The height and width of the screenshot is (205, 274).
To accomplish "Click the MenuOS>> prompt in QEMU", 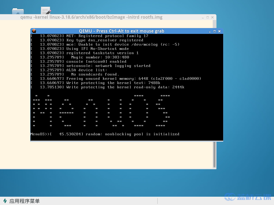I will (x=40, y=134).
